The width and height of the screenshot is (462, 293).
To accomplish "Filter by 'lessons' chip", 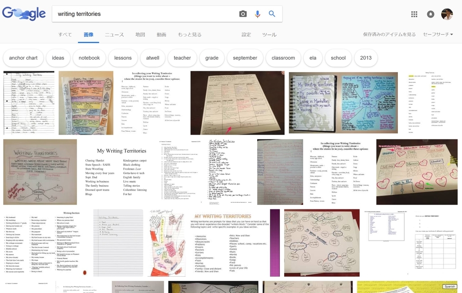I will 123,58.
